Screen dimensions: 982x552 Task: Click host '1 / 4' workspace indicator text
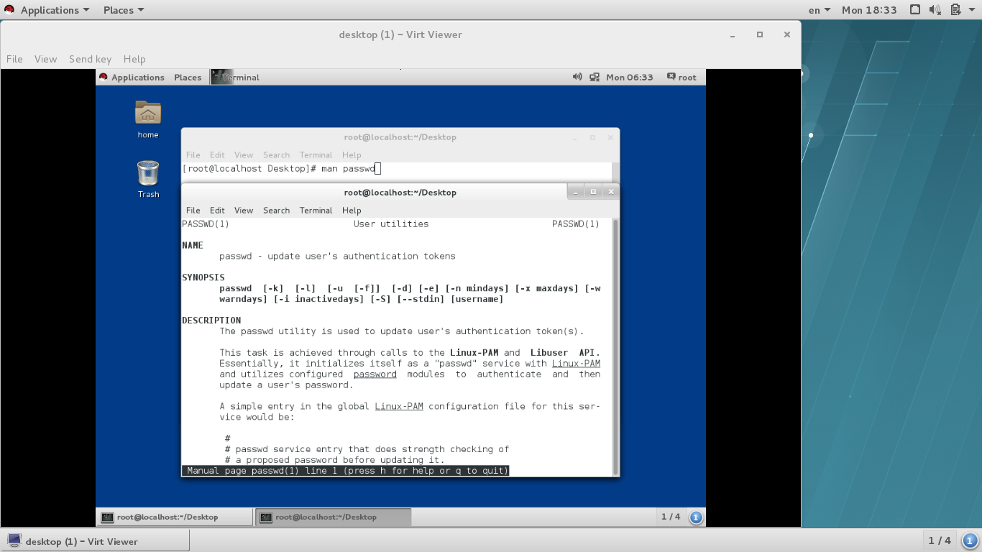click(940, 540)
